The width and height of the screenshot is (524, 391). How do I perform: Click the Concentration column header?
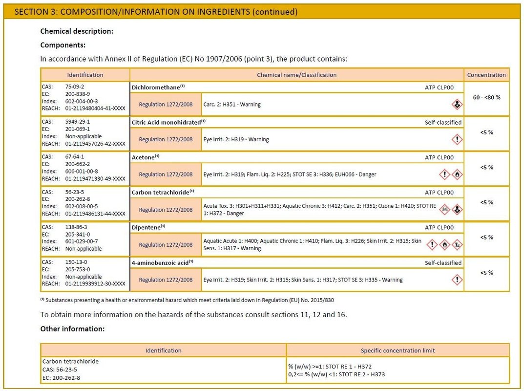486,75
